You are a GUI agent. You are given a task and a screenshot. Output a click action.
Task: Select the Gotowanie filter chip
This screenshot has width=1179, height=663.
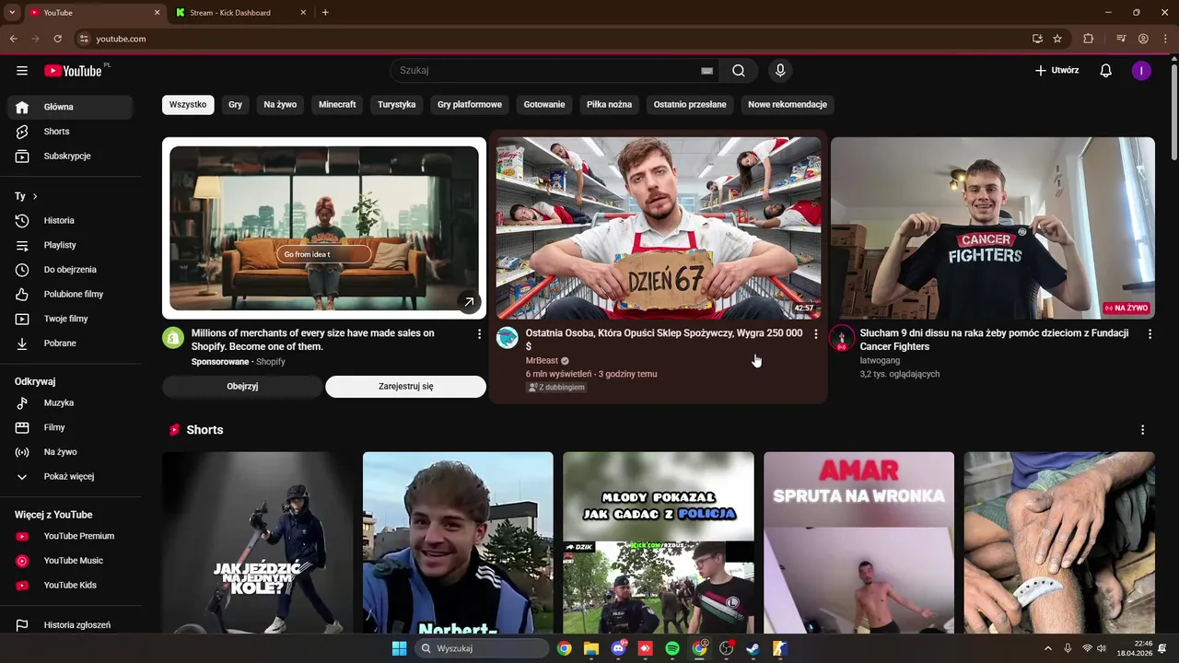544,105
